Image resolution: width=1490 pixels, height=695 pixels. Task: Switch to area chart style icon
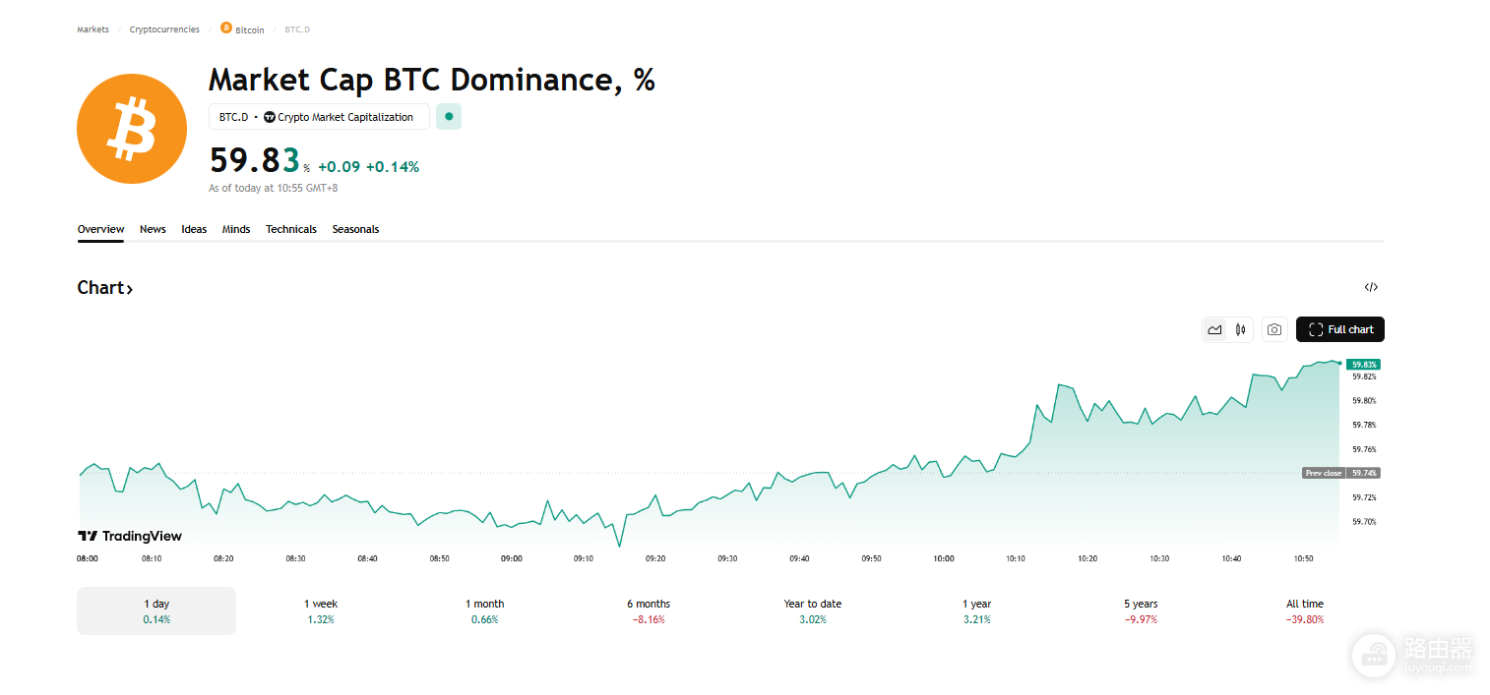1215,330
